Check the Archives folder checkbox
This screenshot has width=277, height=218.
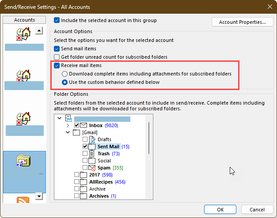tap(76, 196)
